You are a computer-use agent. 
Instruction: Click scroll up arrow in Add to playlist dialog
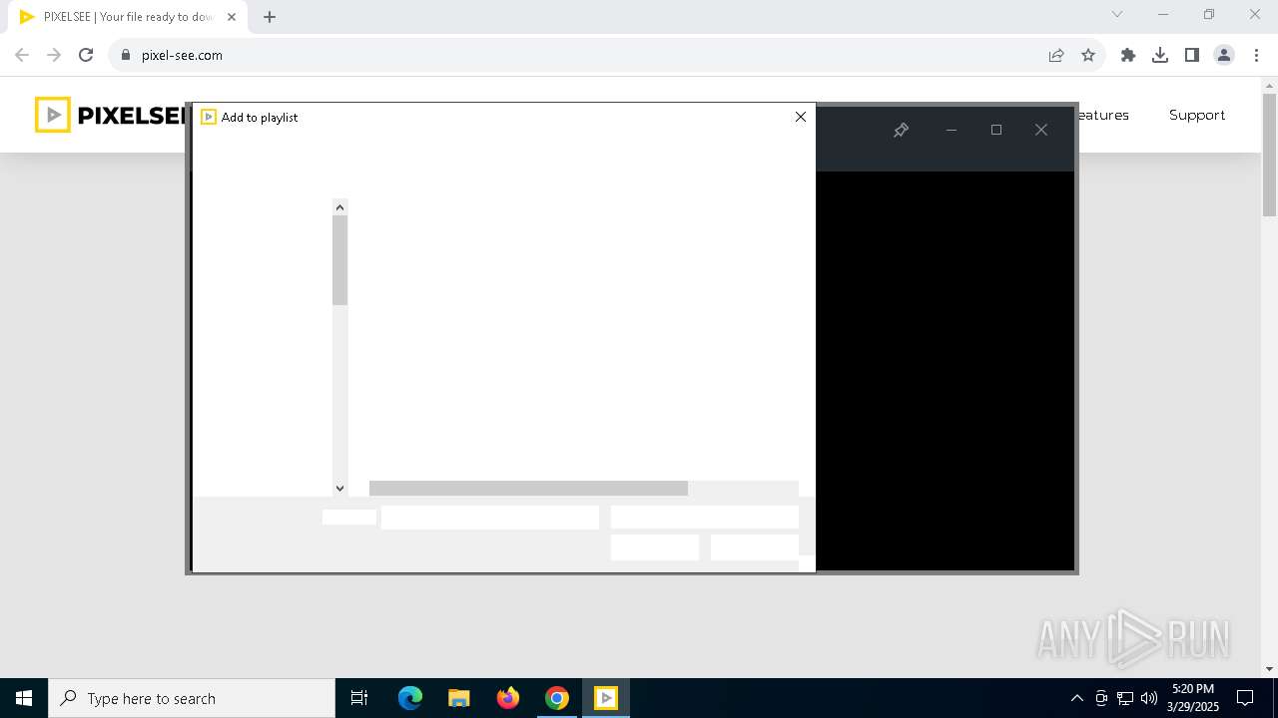[339, 207]
